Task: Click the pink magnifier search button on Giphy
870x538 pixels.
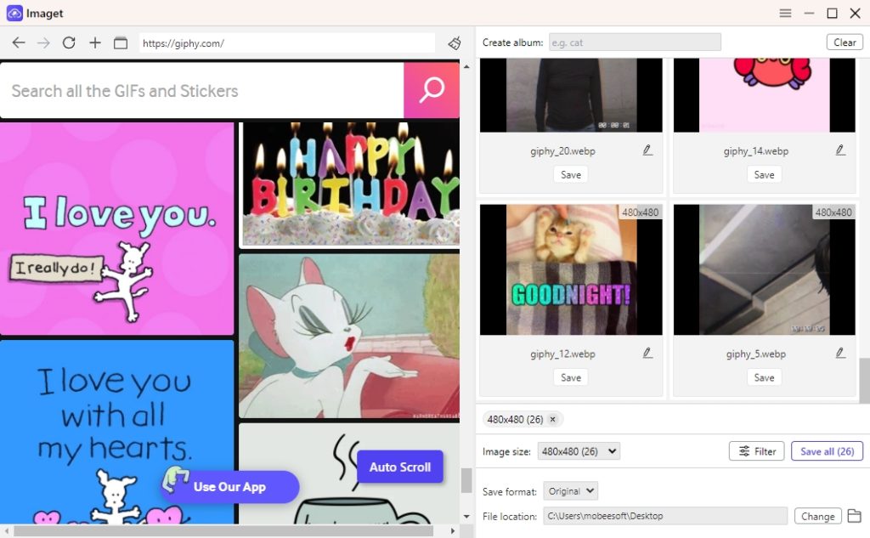Action: coord(432,89)
